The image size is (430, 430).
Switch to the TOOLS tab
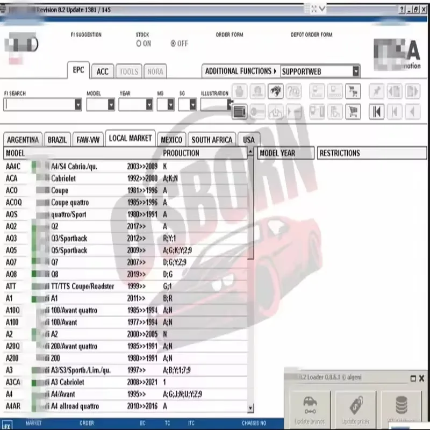tap(129, 71)
